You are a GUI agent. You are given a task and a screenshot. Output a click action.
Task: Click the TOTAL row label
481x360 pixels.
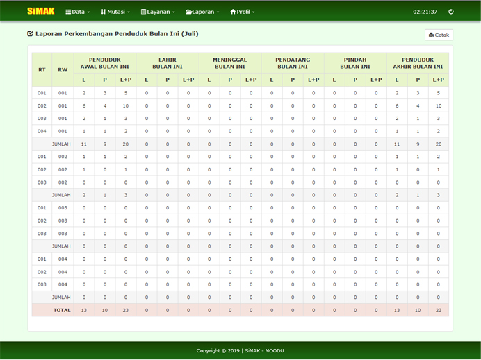point(63,310)
